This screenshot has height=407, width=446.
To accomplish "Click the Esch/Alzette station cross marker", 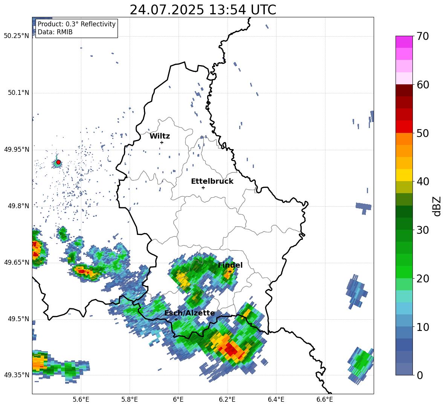I will click(176, 319).
